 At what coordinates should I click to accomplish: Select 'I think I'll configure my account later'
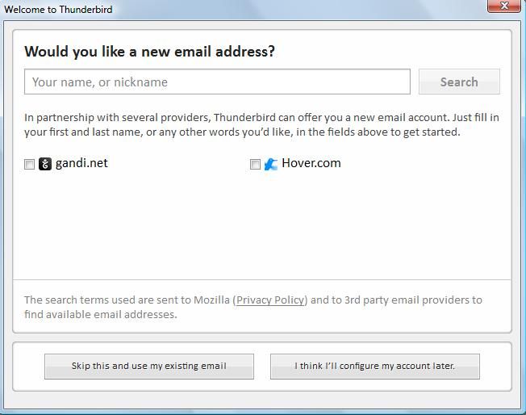click(375, 366)
